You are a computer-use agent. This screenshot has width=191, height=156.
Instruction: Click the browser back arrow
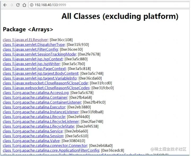point(5,5)
